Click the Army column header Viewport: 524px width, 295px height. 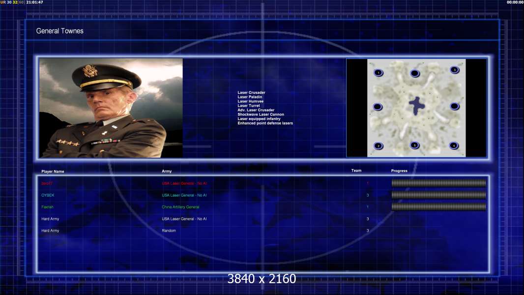[x=167, y=171]
